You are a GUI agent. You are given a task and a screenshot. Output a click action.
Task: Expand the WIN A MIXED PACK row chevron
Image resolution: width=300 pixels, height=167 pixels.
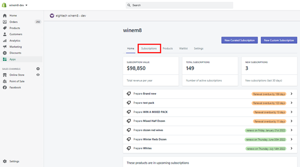click(x=291, y=112)
